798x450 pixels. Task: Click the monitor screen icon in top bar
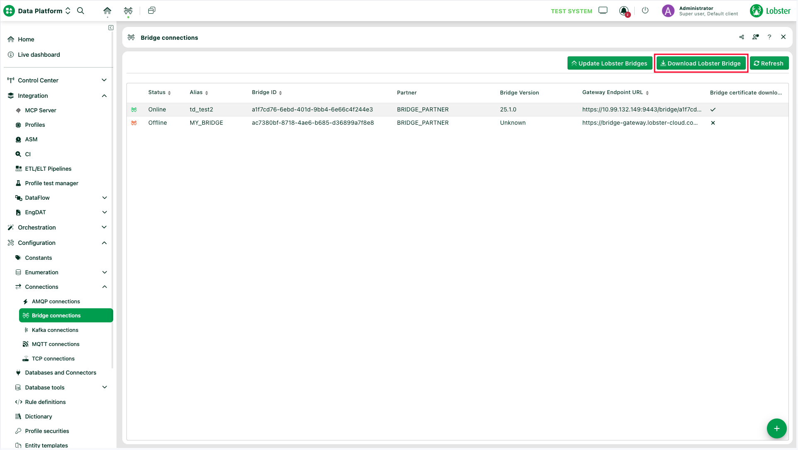pos(603,11)
